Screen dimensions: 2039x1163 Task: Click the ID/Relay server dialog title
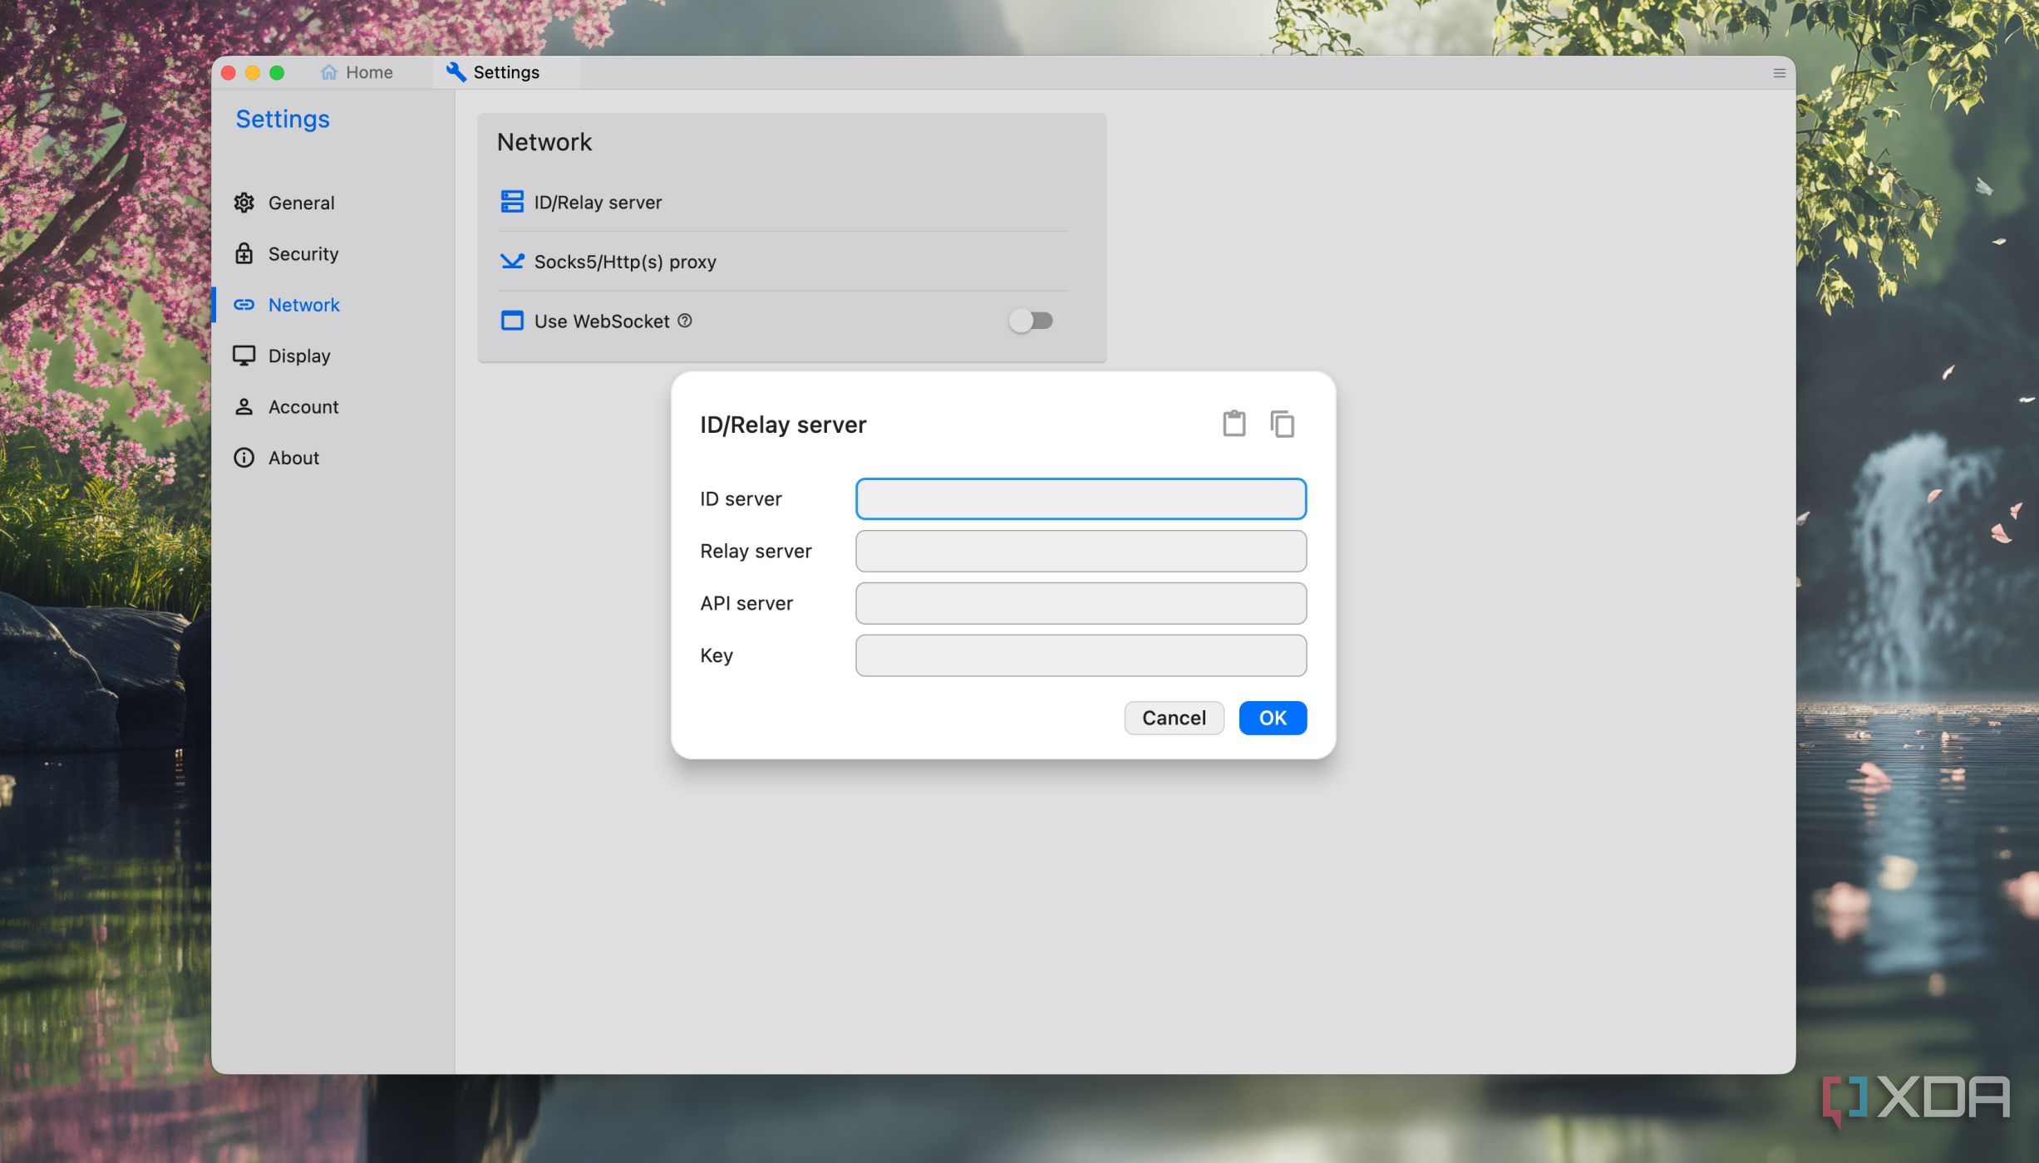[783, 424]
